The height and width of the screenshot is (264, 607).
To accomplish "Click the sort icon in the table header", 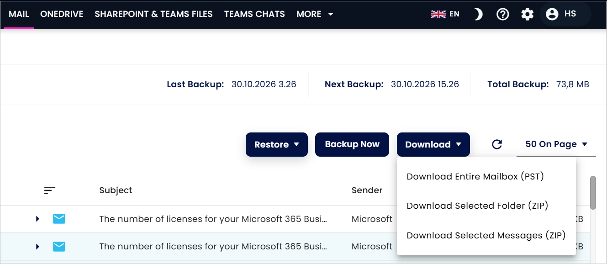I will (50, 190).
